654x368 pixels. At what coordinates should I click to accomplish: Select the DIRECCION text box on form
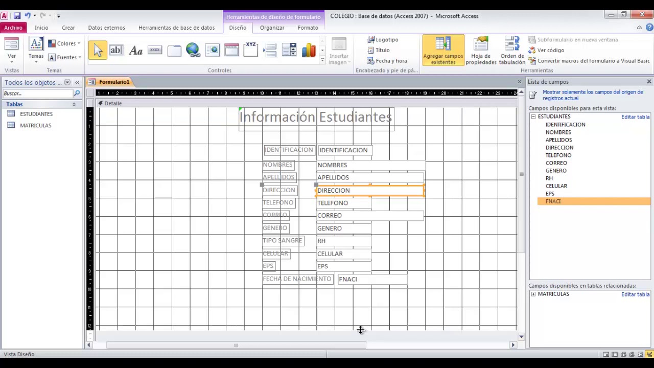370,190
